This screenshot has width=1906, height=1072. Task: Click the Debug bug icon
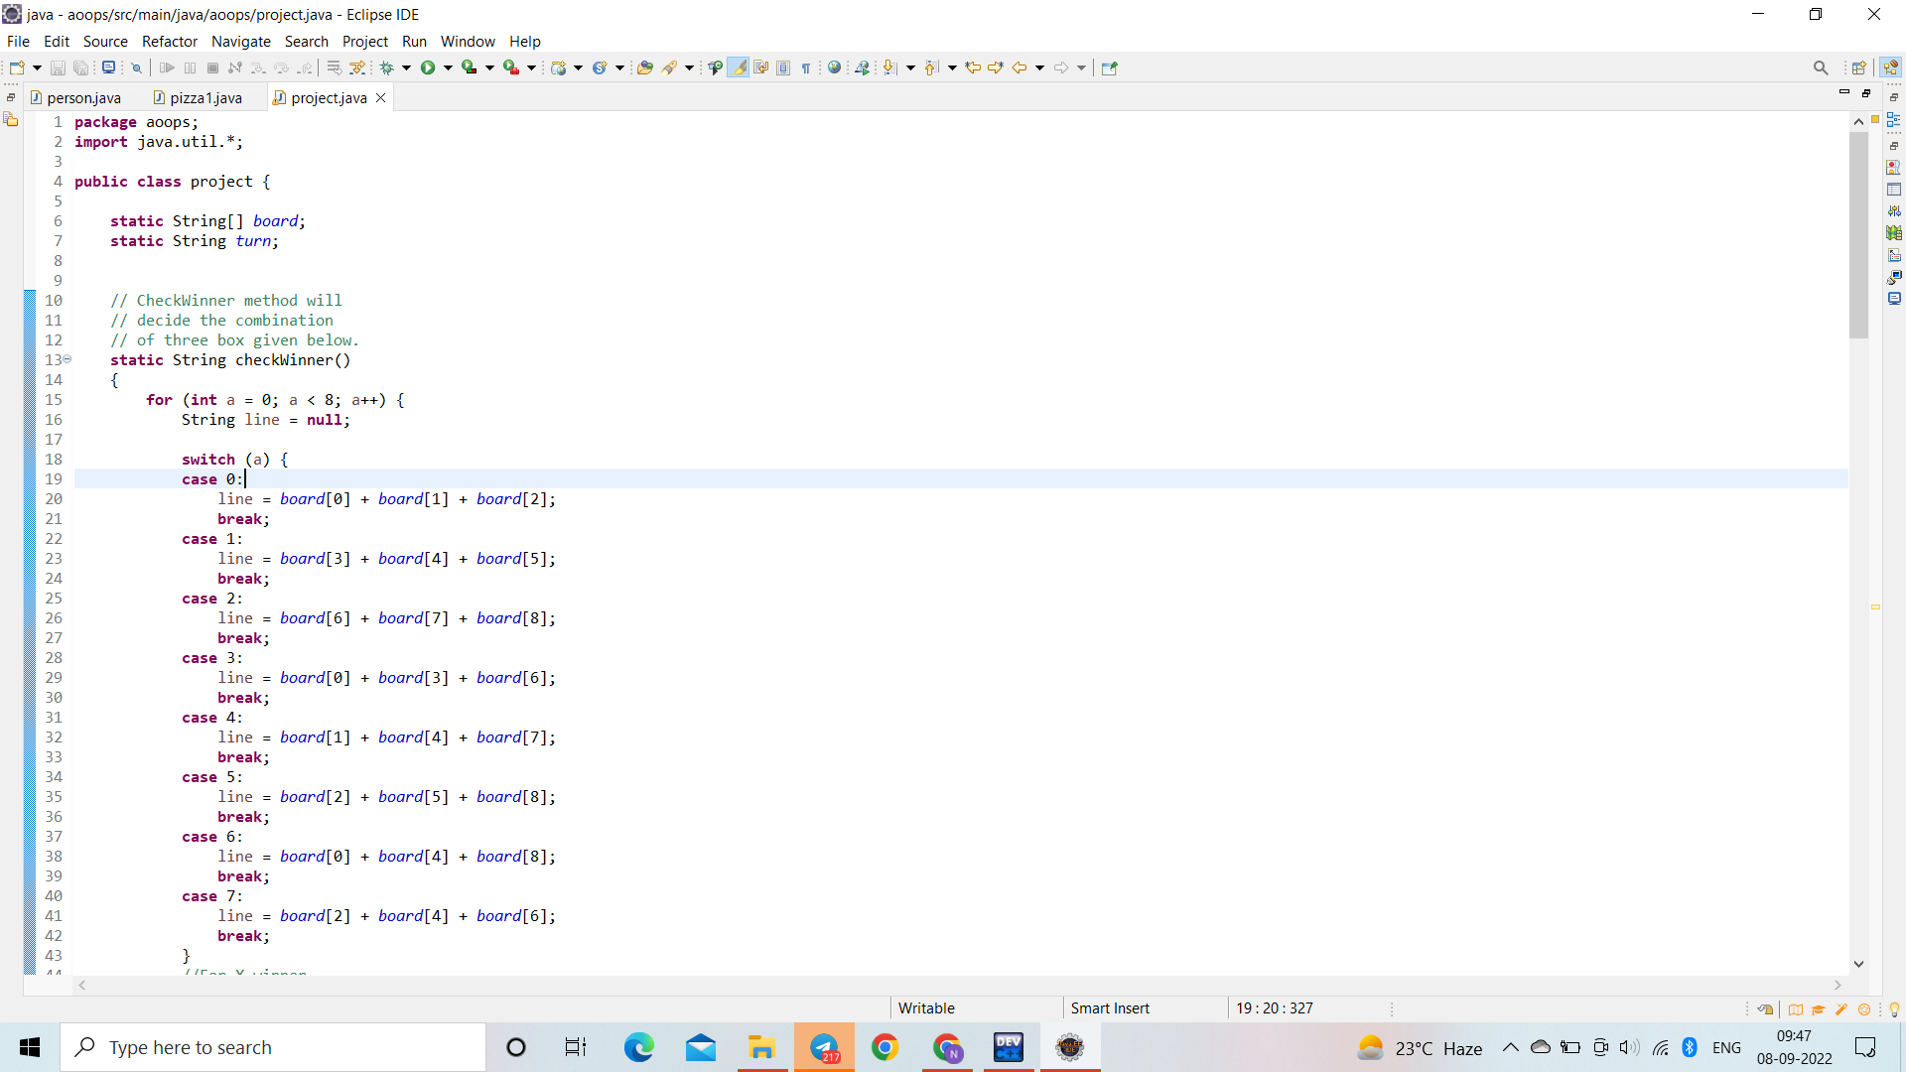pyautogui.click(x=387, y=67)
